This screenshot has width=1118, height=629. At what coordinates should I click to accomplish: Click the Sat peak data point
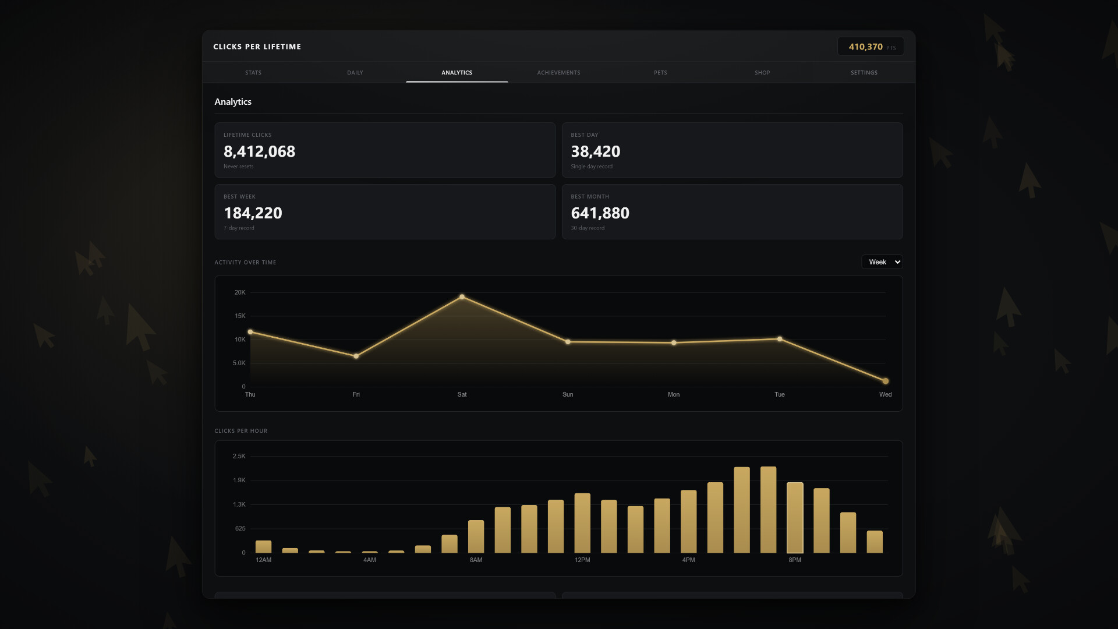[462, 297]
